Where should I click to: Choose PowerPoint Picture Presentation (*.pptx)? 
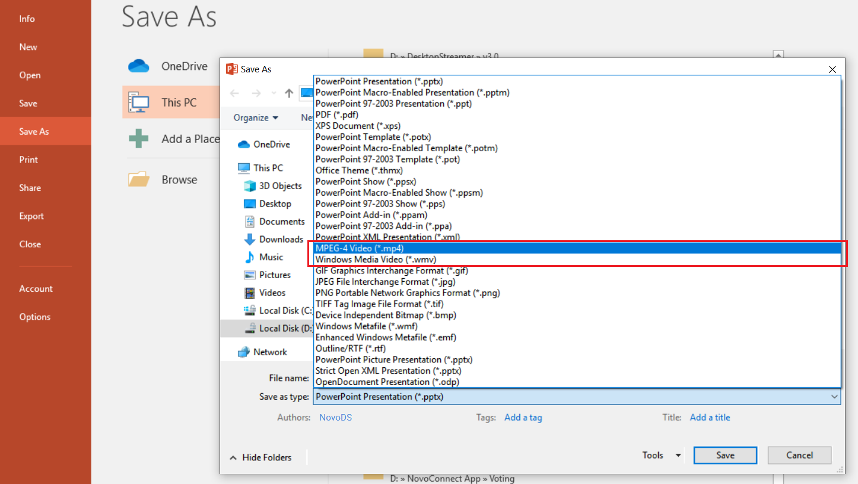[x=577, y=359]
